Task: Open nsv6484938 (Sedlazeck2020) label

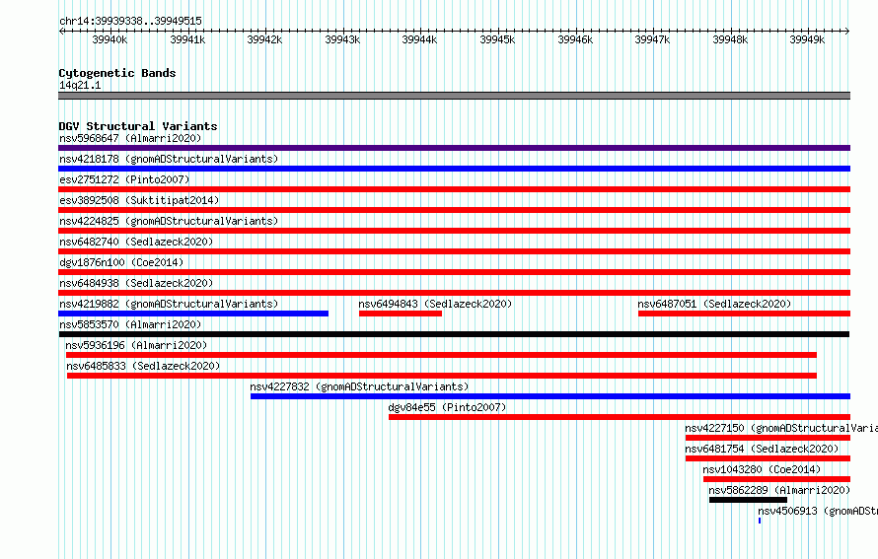Action: 136,283
